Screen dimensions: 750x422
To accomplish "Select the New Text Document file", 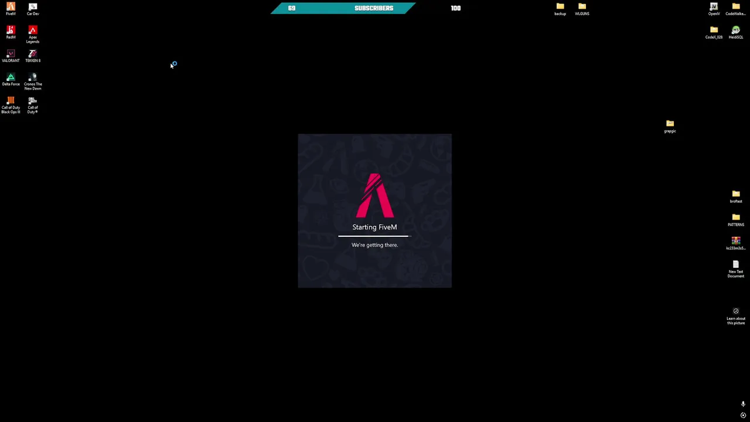I will [x=736, y=268].
